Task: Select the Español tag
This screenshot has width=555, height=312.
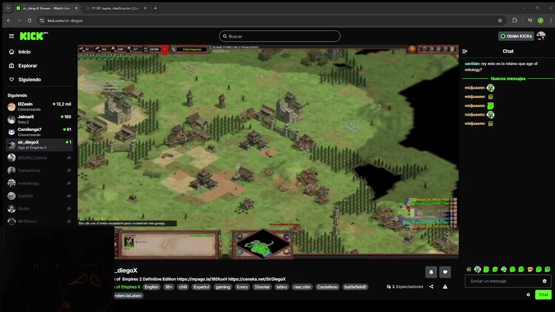Action: tap(201, 287)
